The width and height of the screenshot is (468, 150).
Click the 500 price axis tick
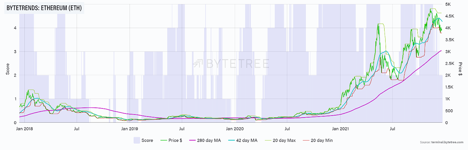(x=449, y=111)
